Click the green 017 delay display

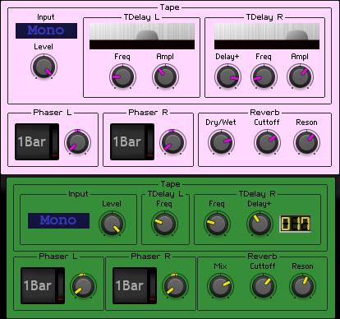click(x=295, y=224)
